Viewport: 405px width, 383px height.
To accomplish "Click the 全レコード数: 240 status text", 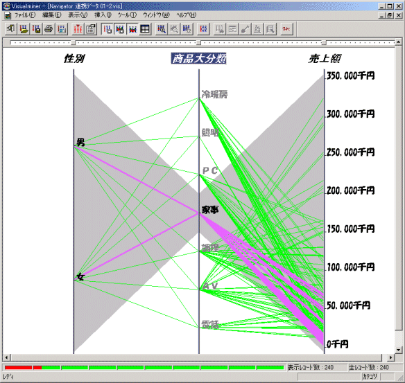I will [x=369, y=367].
